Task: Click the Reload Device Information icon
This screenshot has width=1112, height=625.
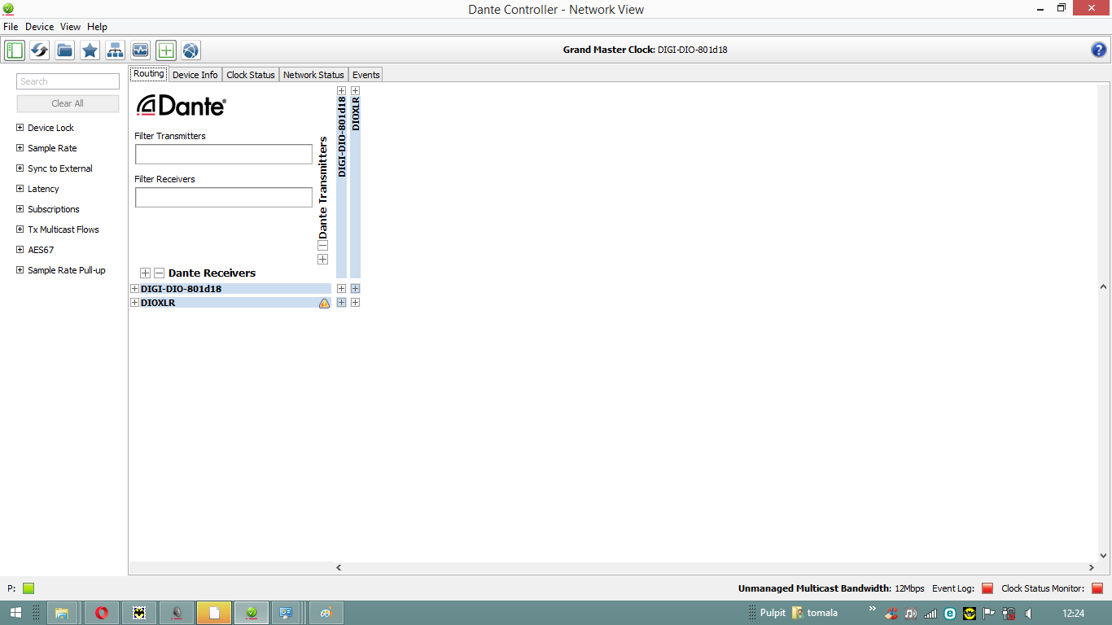Action: tap(40, 50)
